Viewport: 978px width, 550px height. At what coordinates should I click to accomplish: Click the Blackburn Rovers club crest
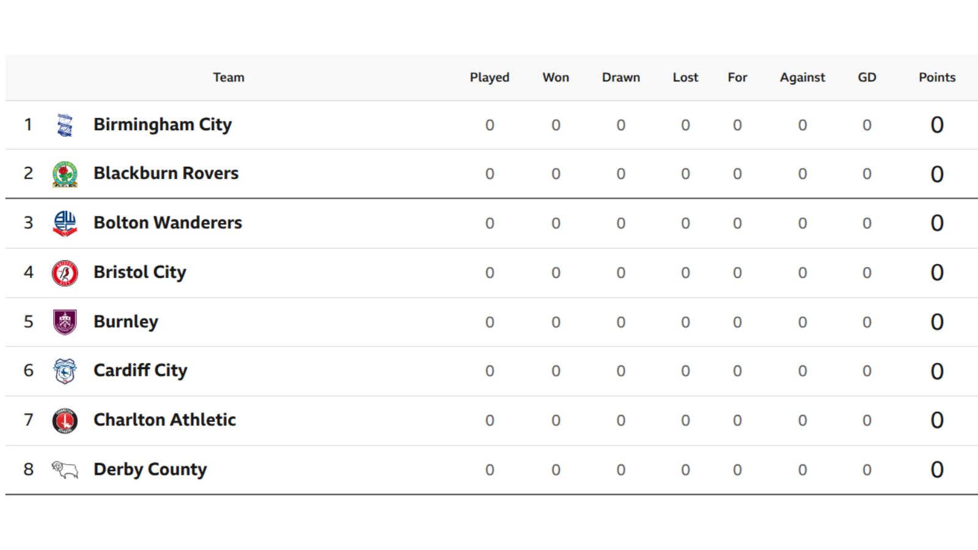point(65,174)
